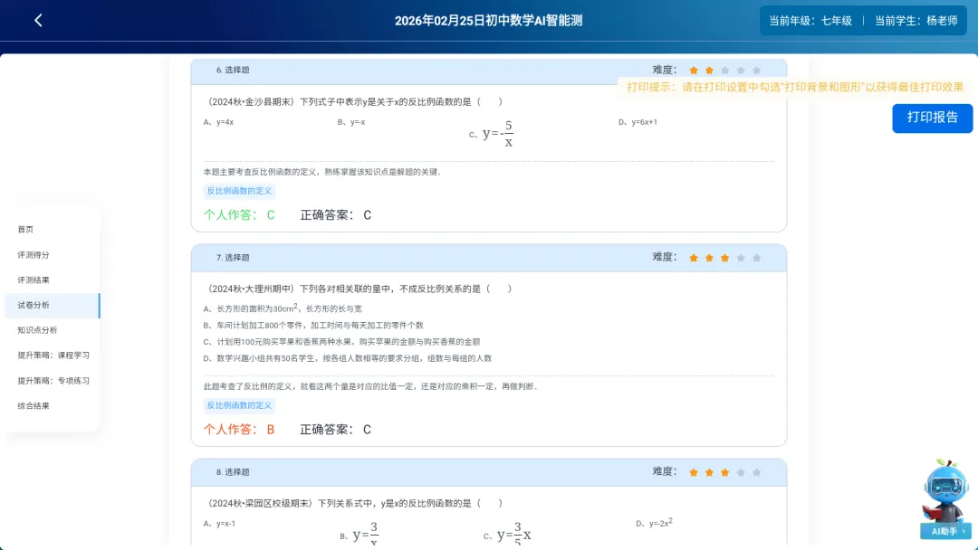Select option A y=x-1 in question 8

pos(219,524)
